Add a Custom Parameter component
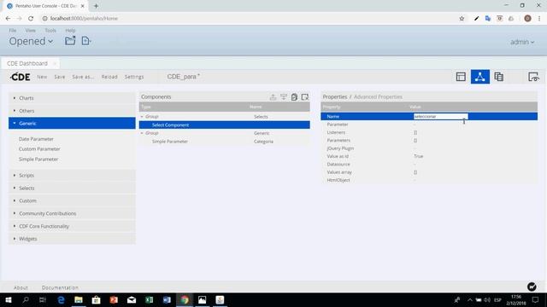The height and width of the screenshot is (307, 547). coord(39,149)
